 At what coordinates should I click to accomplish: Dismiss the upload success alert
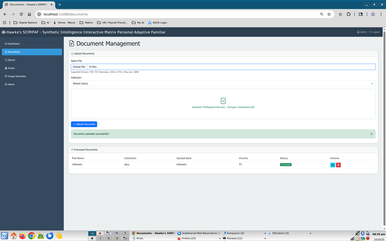[371, 134]
